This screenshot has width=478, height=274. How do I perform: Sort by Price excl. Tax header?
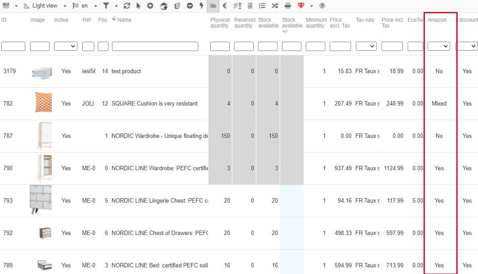coord(340,23)
